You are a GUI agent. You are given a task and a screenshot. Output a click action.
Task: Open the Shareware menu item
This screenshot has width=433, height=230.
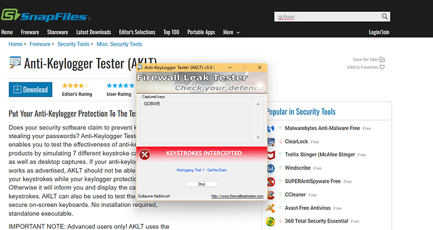point(58,32)
